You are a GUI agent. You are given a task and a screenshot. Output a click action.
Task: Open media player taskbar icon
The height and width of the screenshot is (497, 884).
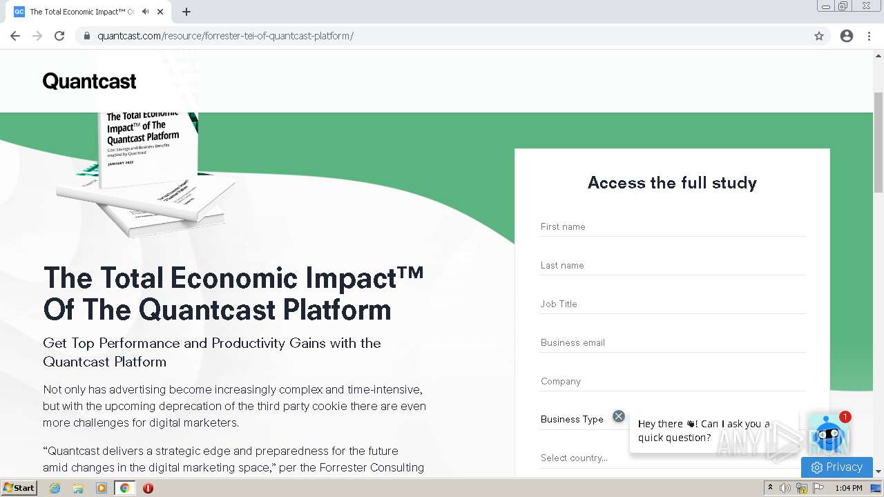(102, 488)
